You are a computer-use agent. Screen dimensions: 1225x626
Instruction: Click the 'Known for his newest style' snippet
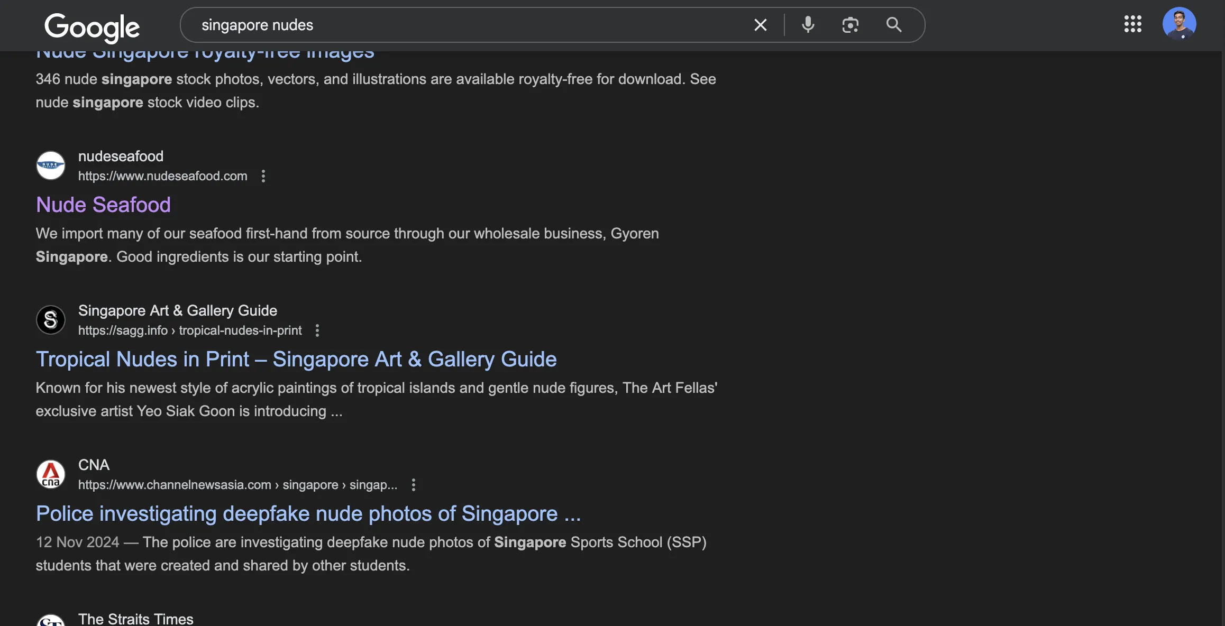click(376, 399)
